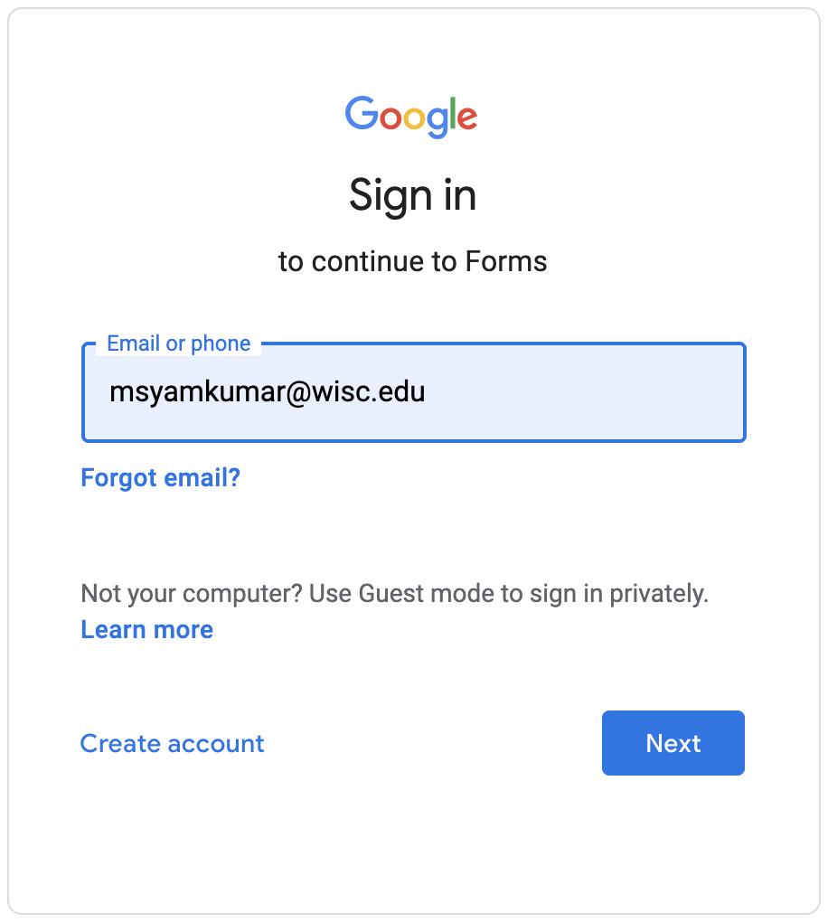
Task: Click the "Sign in" heading
Action: pyautogui.click(x=412, y=195)
